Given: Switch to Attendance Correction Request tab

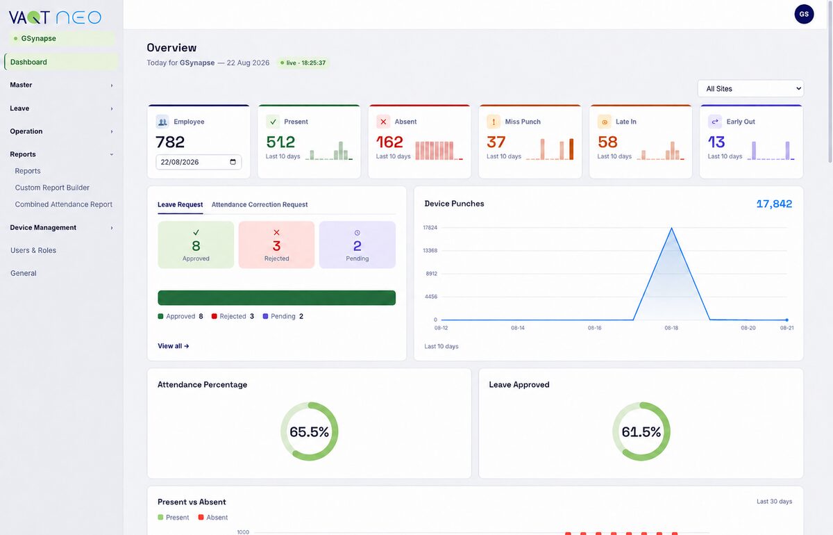Looking at the screenshot, I should pos(260,204).
